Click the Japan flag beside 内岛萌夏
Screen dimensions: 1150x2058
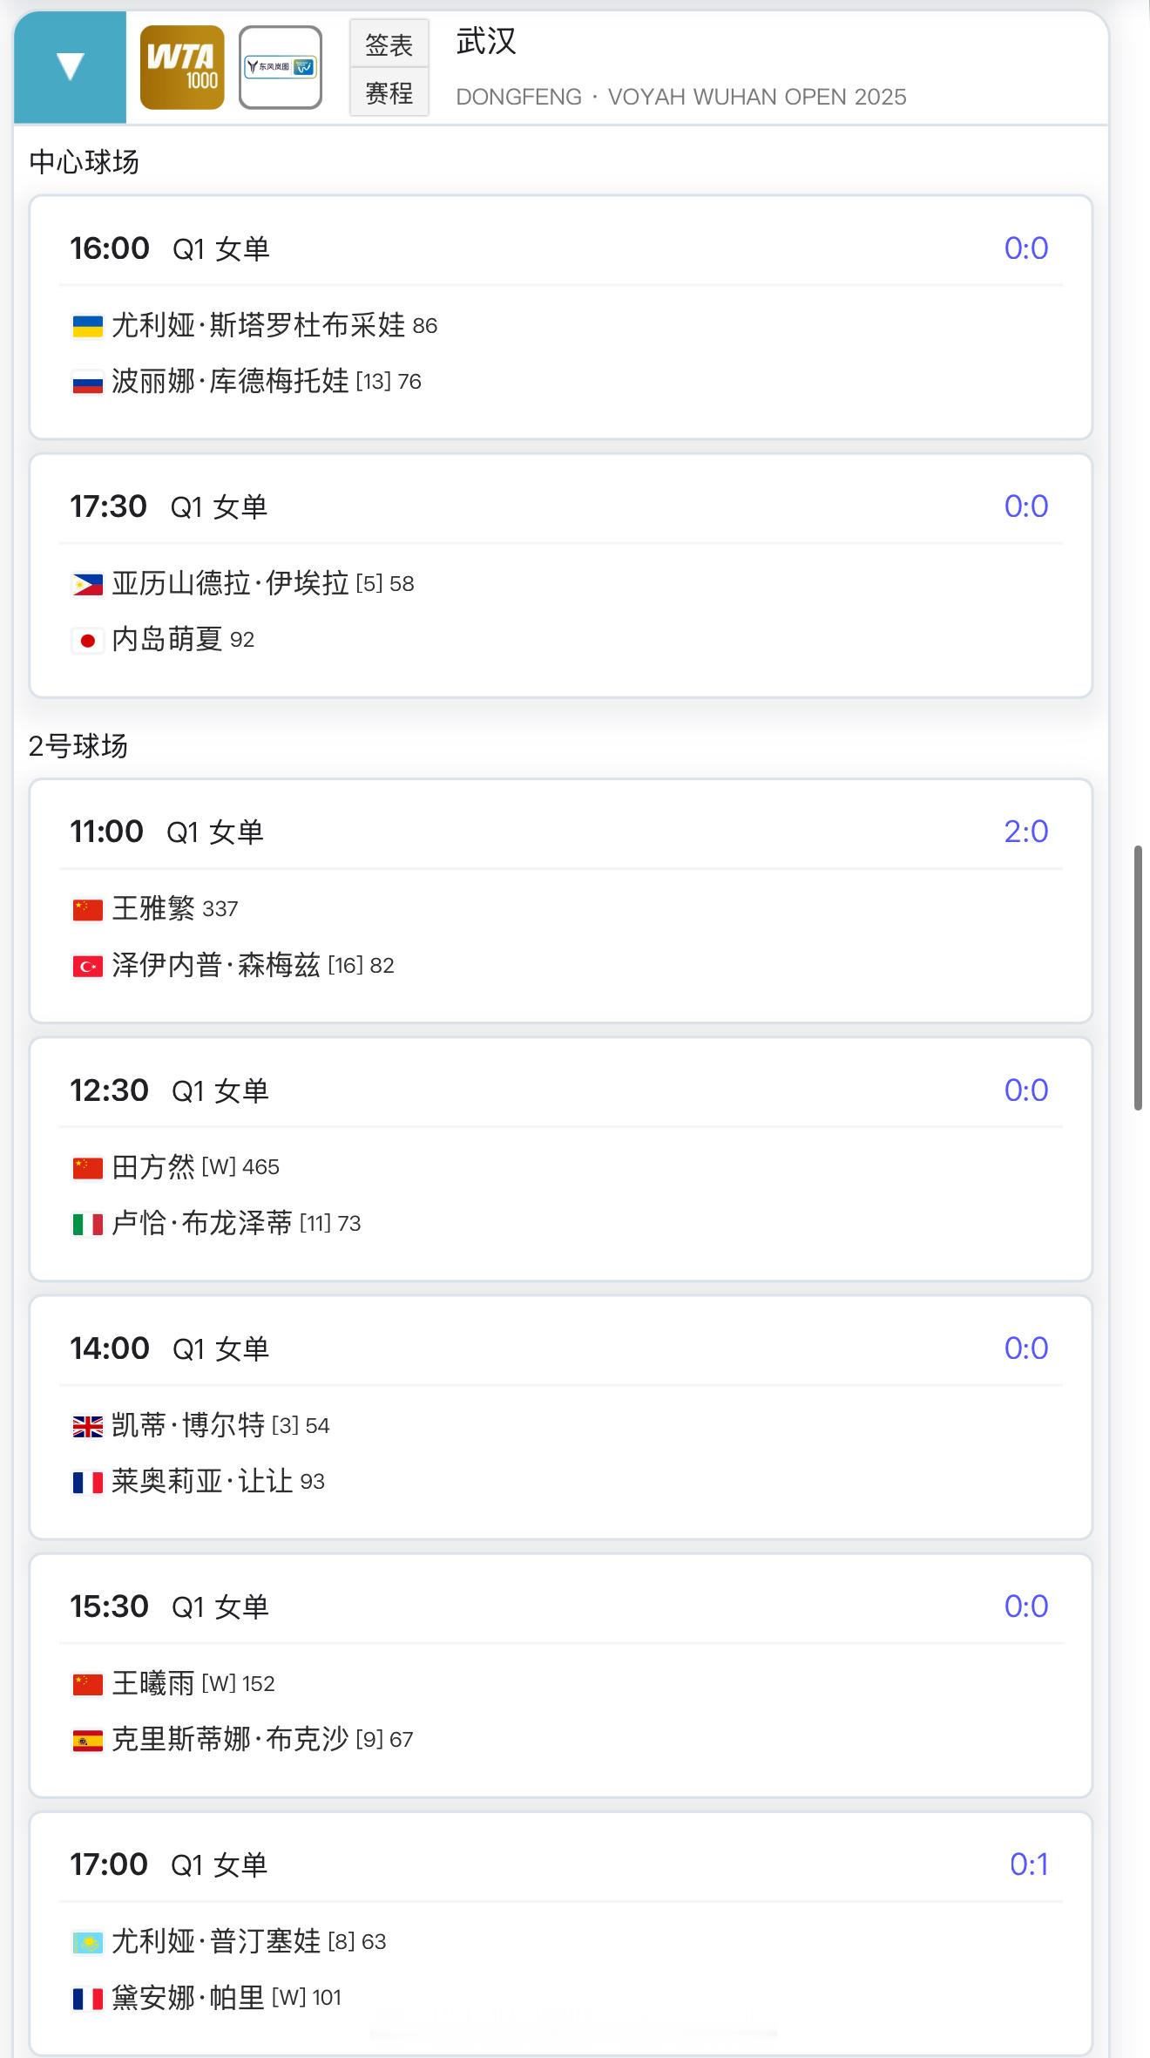click(x=87, y=641)
